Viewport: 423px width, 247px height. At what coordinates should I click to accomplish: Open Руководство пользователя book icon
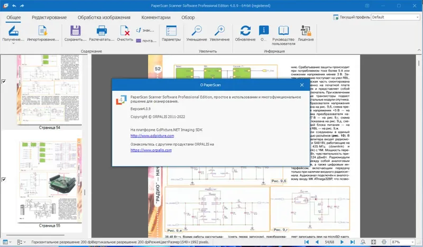(283, 31)
